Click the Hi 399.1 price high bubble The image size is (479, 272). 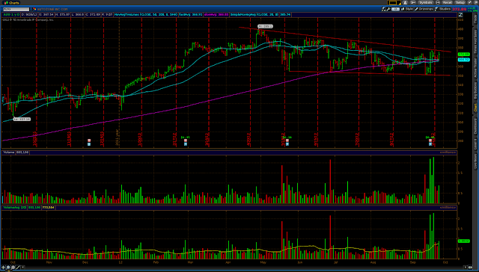[x=265, y=26]
